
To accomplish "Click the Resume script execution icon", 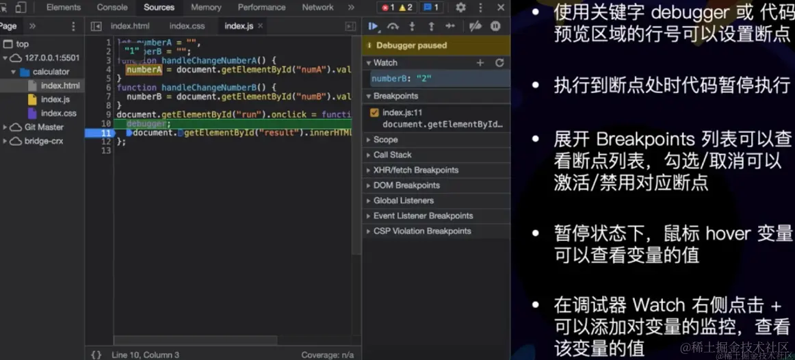I will [374, 27].
